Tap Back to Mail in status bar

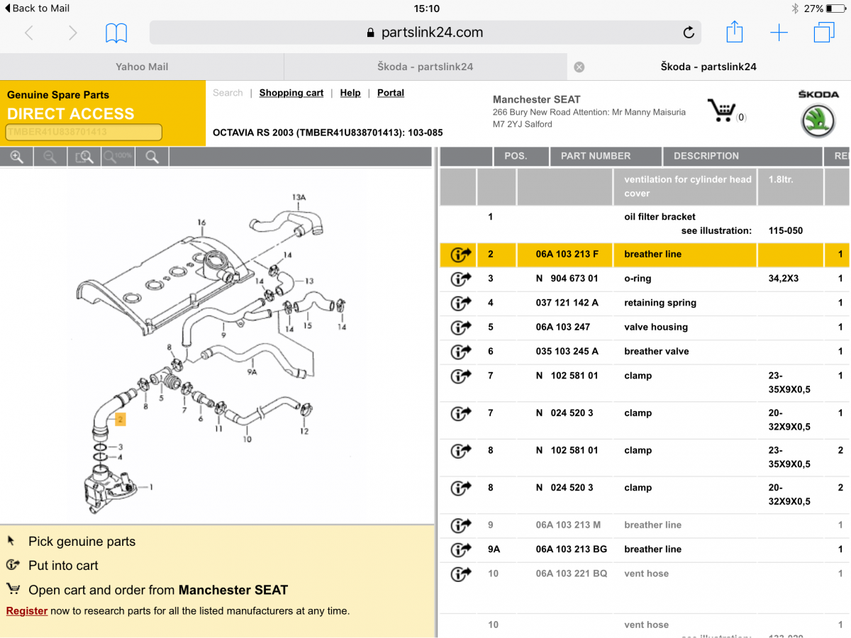point(37,9)
